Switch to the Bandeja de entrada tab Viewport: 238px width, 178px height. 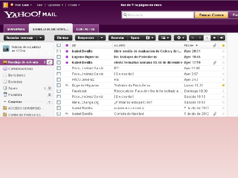(51, 29)
